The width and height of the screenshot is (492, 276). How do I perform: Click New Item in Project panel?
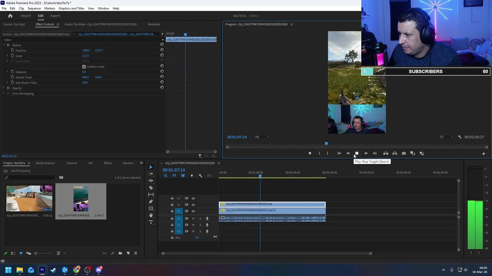[128, 253]
